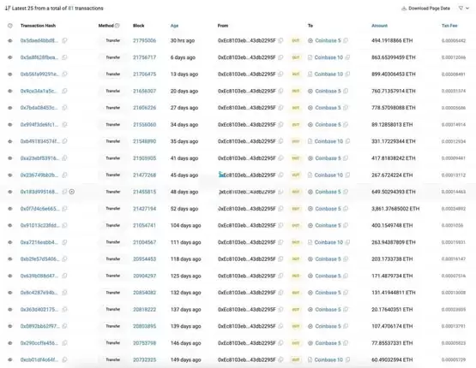Copy the From address in the 30 hrs ago row
This screenshot has width=476, height=368.
(280, 40)
